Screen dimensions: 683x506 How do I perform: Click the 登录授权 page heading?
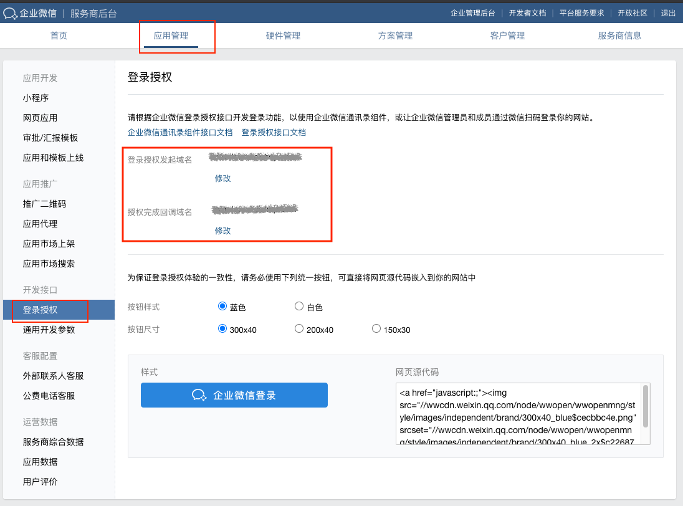[x=150, y=77]
